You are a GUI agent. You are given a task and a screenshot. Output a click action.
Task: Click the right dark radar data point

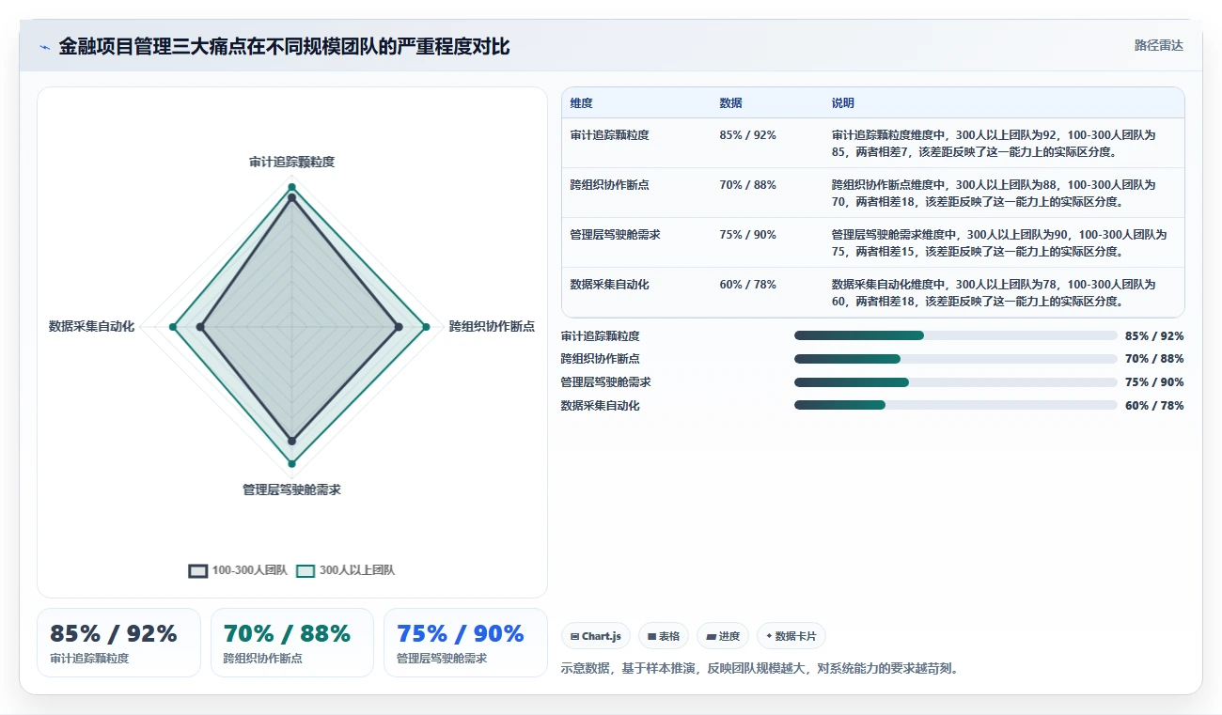point(399,327)
